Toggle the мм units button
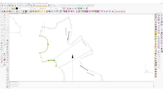 click(84, 8)
